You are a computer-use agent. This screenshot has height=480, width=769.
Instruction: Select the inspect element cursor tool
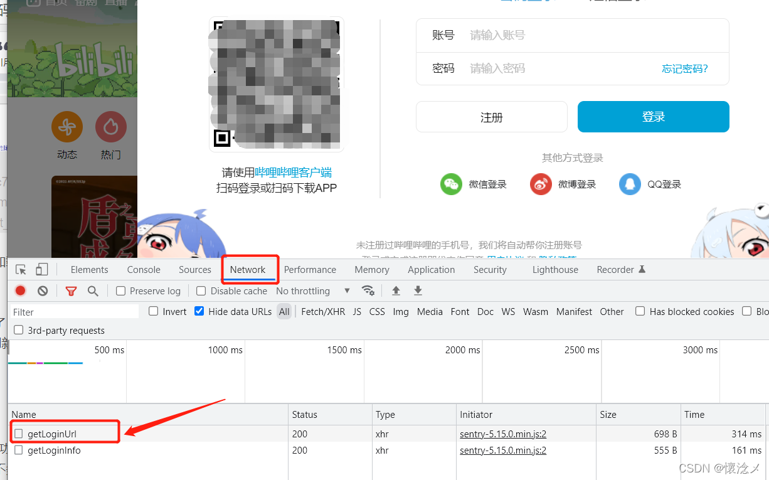tap(19, 269)
